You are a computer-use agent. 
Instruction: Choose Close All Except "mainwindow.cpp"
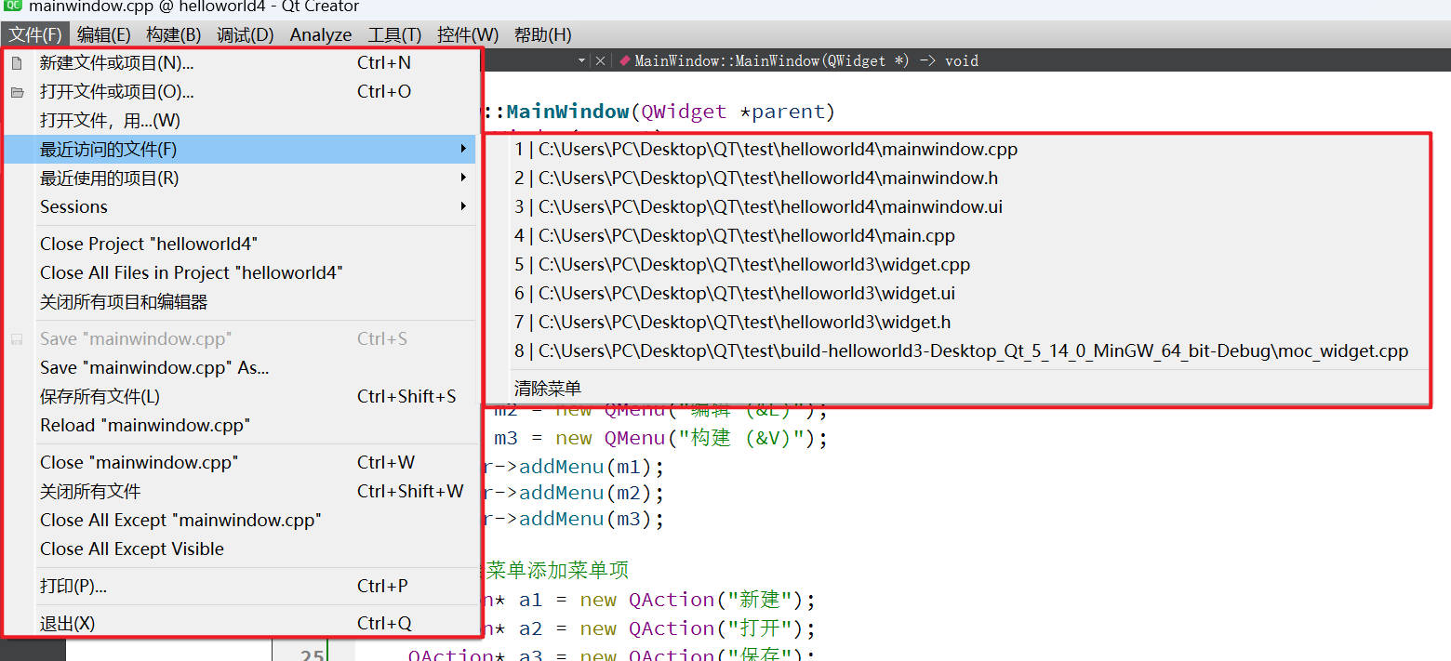pos(240,521)
